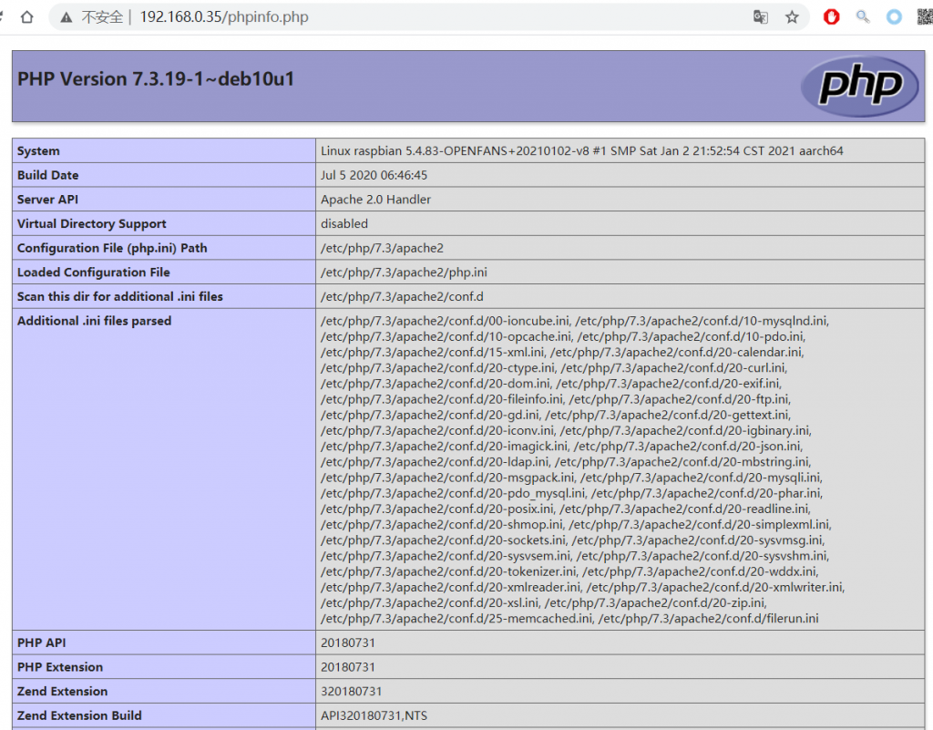Click the address bar URL 192.168.0.35/phpinfo.php
The image size is (933, 730).
point(224,16)
